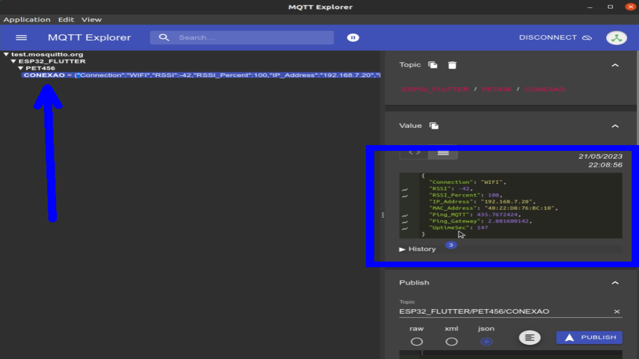This screenshot has width=639, height=359.
Task: Select the raw payload format
Action: click(416, 341)
